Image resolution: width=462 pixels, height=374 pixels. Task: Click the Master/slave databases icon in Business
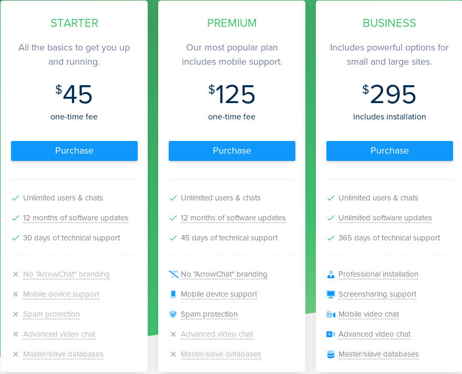click(331, 354)
